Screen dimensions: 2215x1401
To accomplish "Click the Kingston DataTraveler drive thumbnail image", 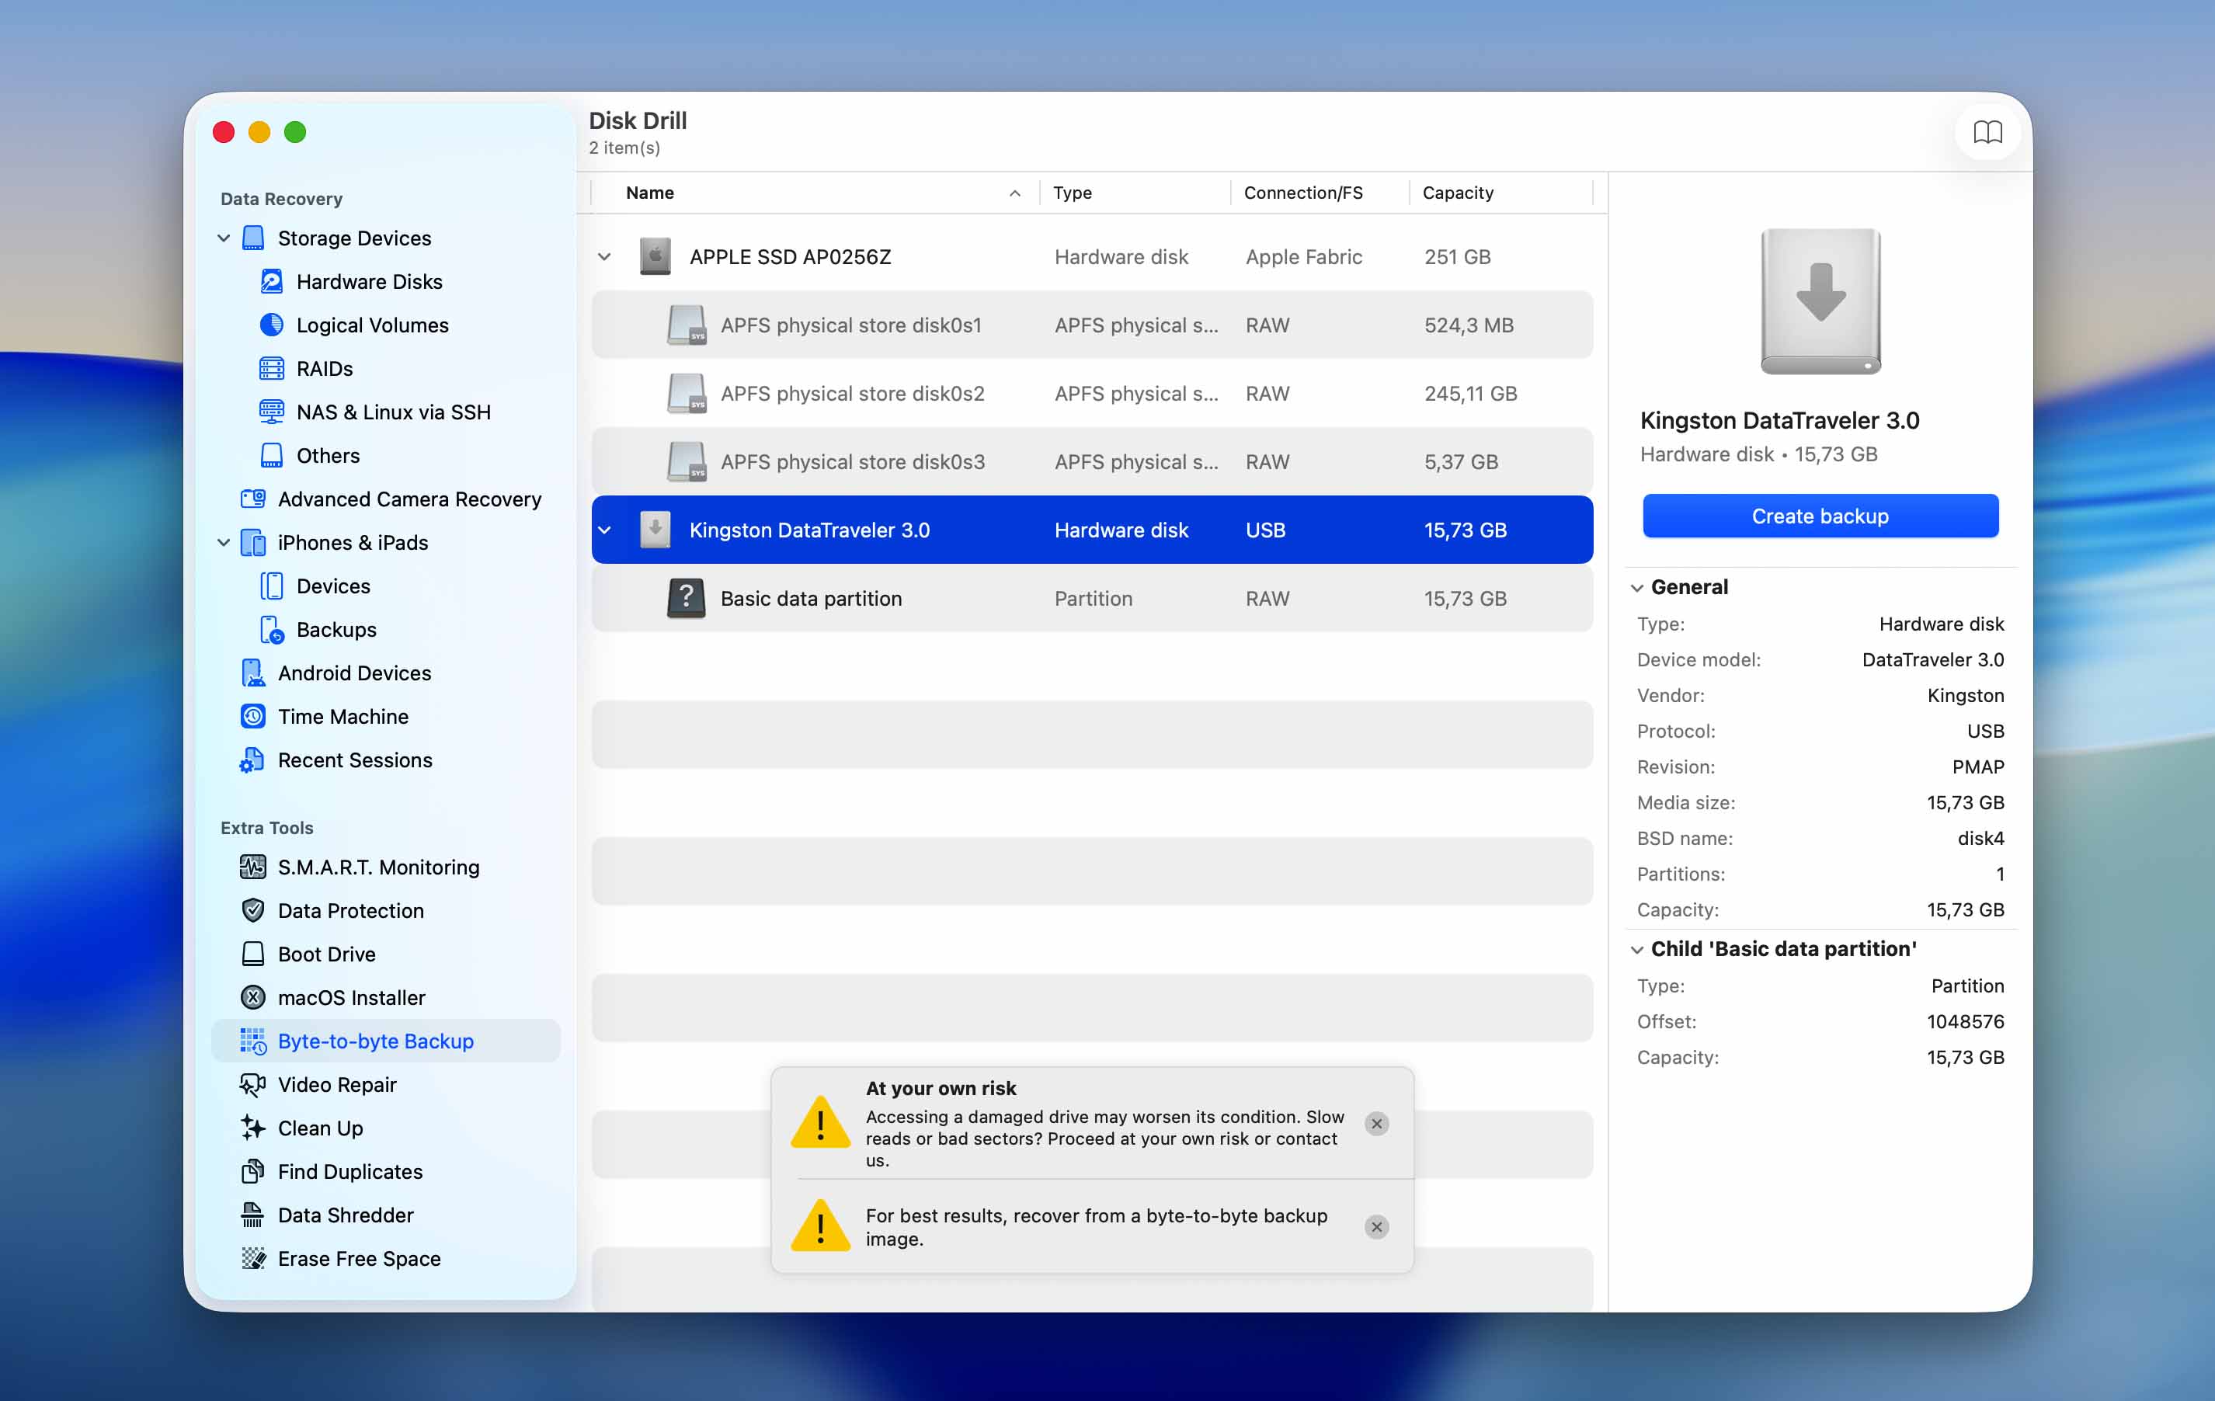I will click(x=1820, y=301).
